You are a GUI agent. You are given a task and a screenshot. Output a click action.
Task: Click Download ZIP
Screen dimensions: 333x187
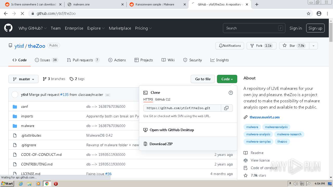(x=188, y=144)
